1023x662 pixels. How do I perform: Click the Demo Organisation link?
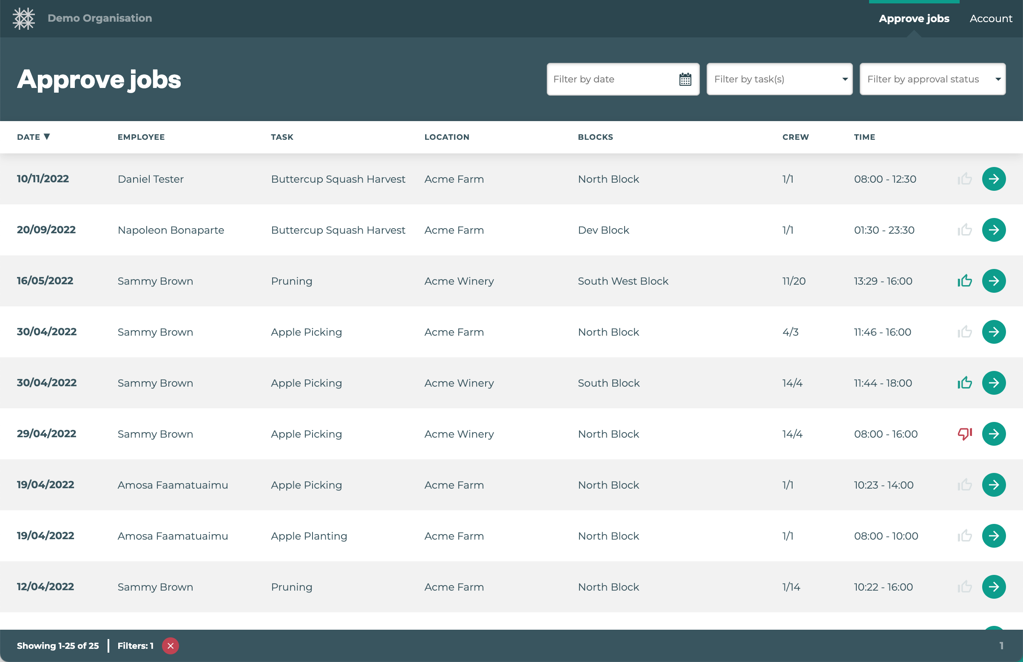100,18
